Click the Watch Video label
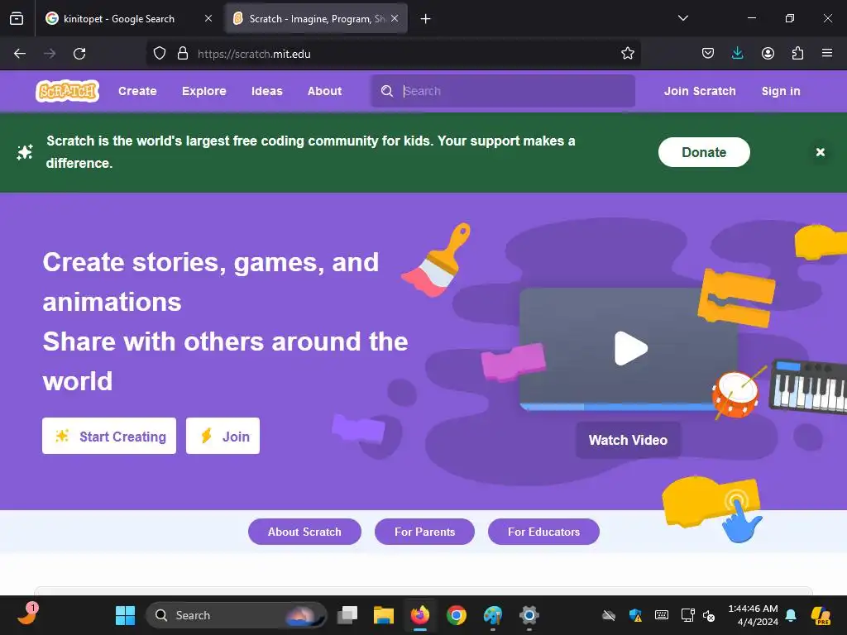Image resolution: width=847 pixels, height=635 pixels. click(628, 440)
